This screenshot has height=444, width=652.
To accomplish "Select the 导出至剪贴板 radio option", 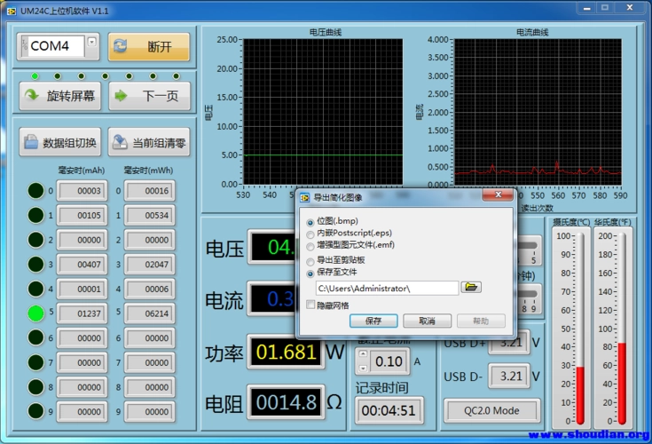I will click(x=310, y=261).
